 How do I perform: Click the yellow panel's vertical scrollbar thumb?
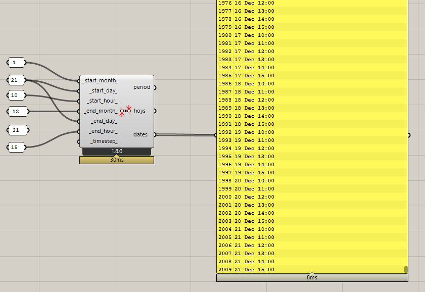[406, 269]
